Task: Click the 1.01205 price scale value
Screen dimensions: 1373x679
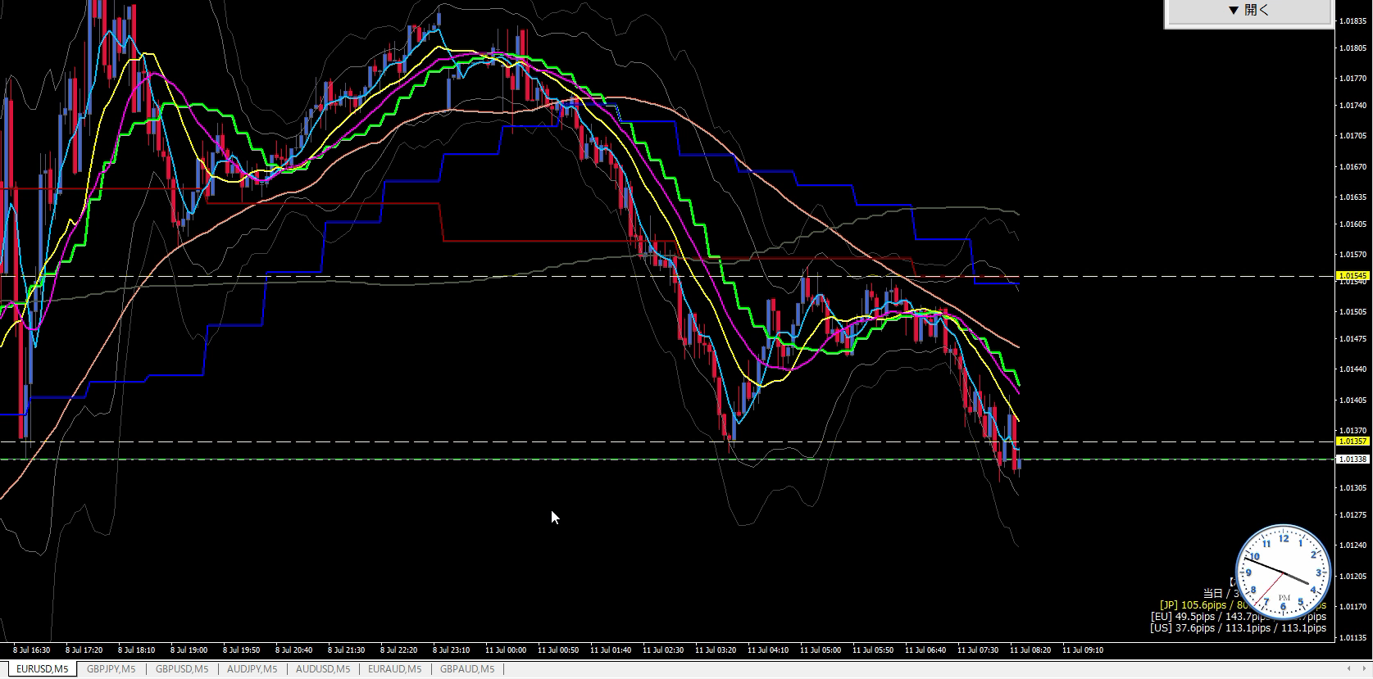Action: (x=1353, y=577)
